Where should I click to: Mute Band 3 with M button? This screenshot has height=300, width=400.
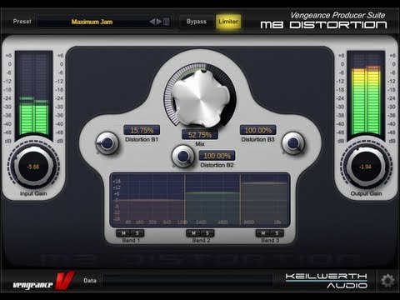click(263, 232)
